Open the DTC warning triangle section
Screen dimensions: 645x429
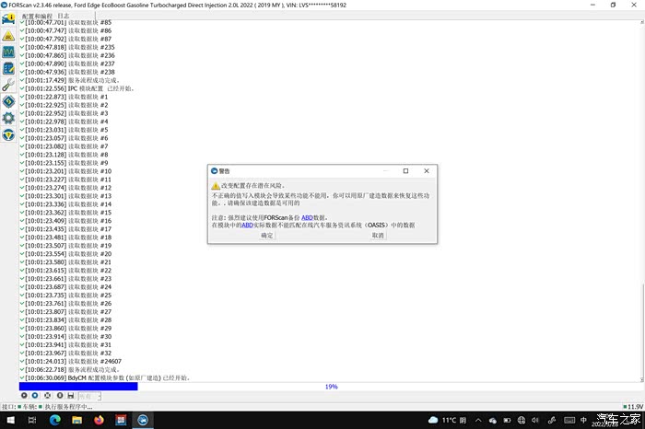pos(8,35)
